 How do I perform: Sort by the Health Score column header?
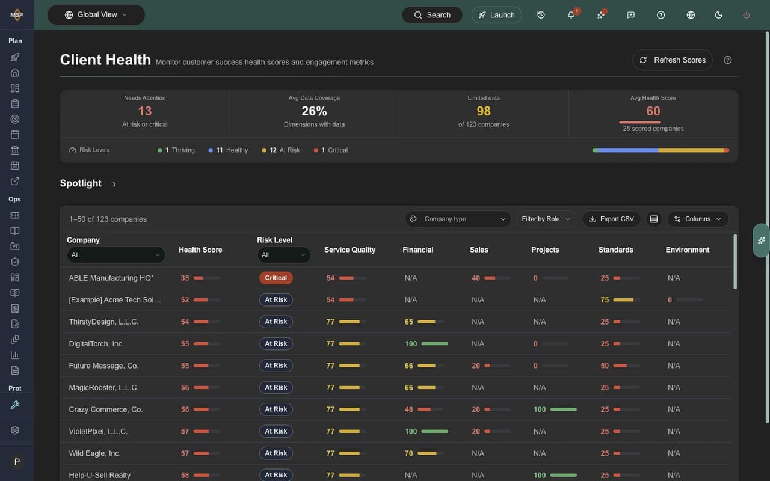[200, 250]
